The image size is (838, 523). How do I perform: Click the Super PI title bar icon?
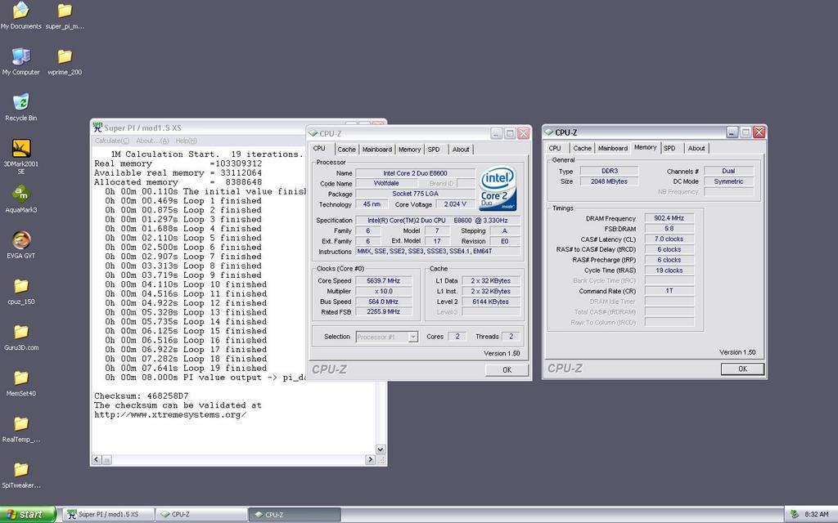[x=97, y=127]
